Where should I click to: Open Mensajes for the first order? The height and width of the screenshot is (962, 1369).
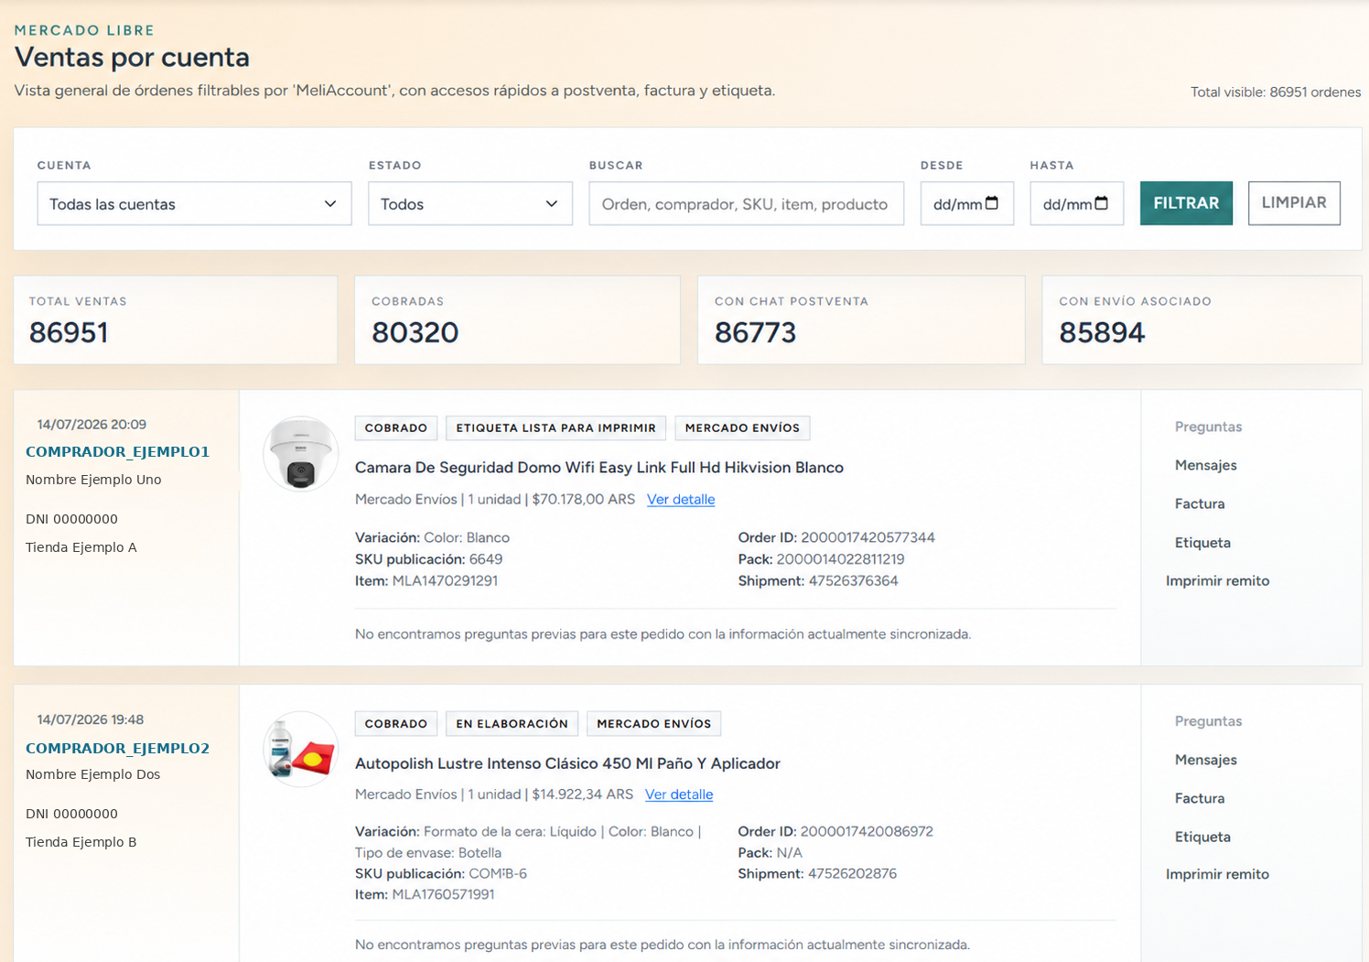point(1206,465)
